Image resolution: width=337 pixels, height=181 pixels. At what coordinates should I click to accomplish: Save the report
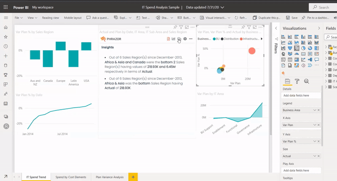click(292, 18)
